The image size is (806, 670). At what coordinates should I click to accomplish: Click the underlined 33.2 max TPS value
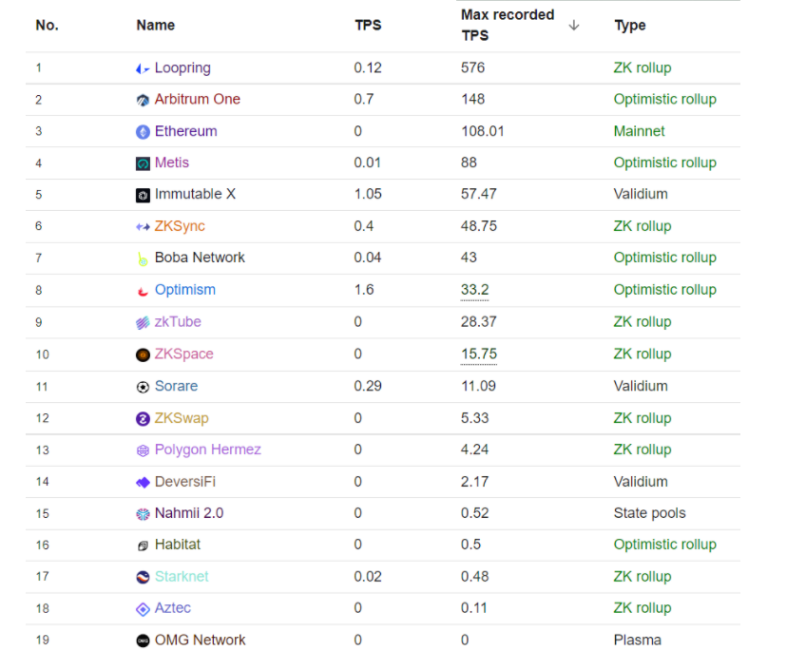coord(475,290)
